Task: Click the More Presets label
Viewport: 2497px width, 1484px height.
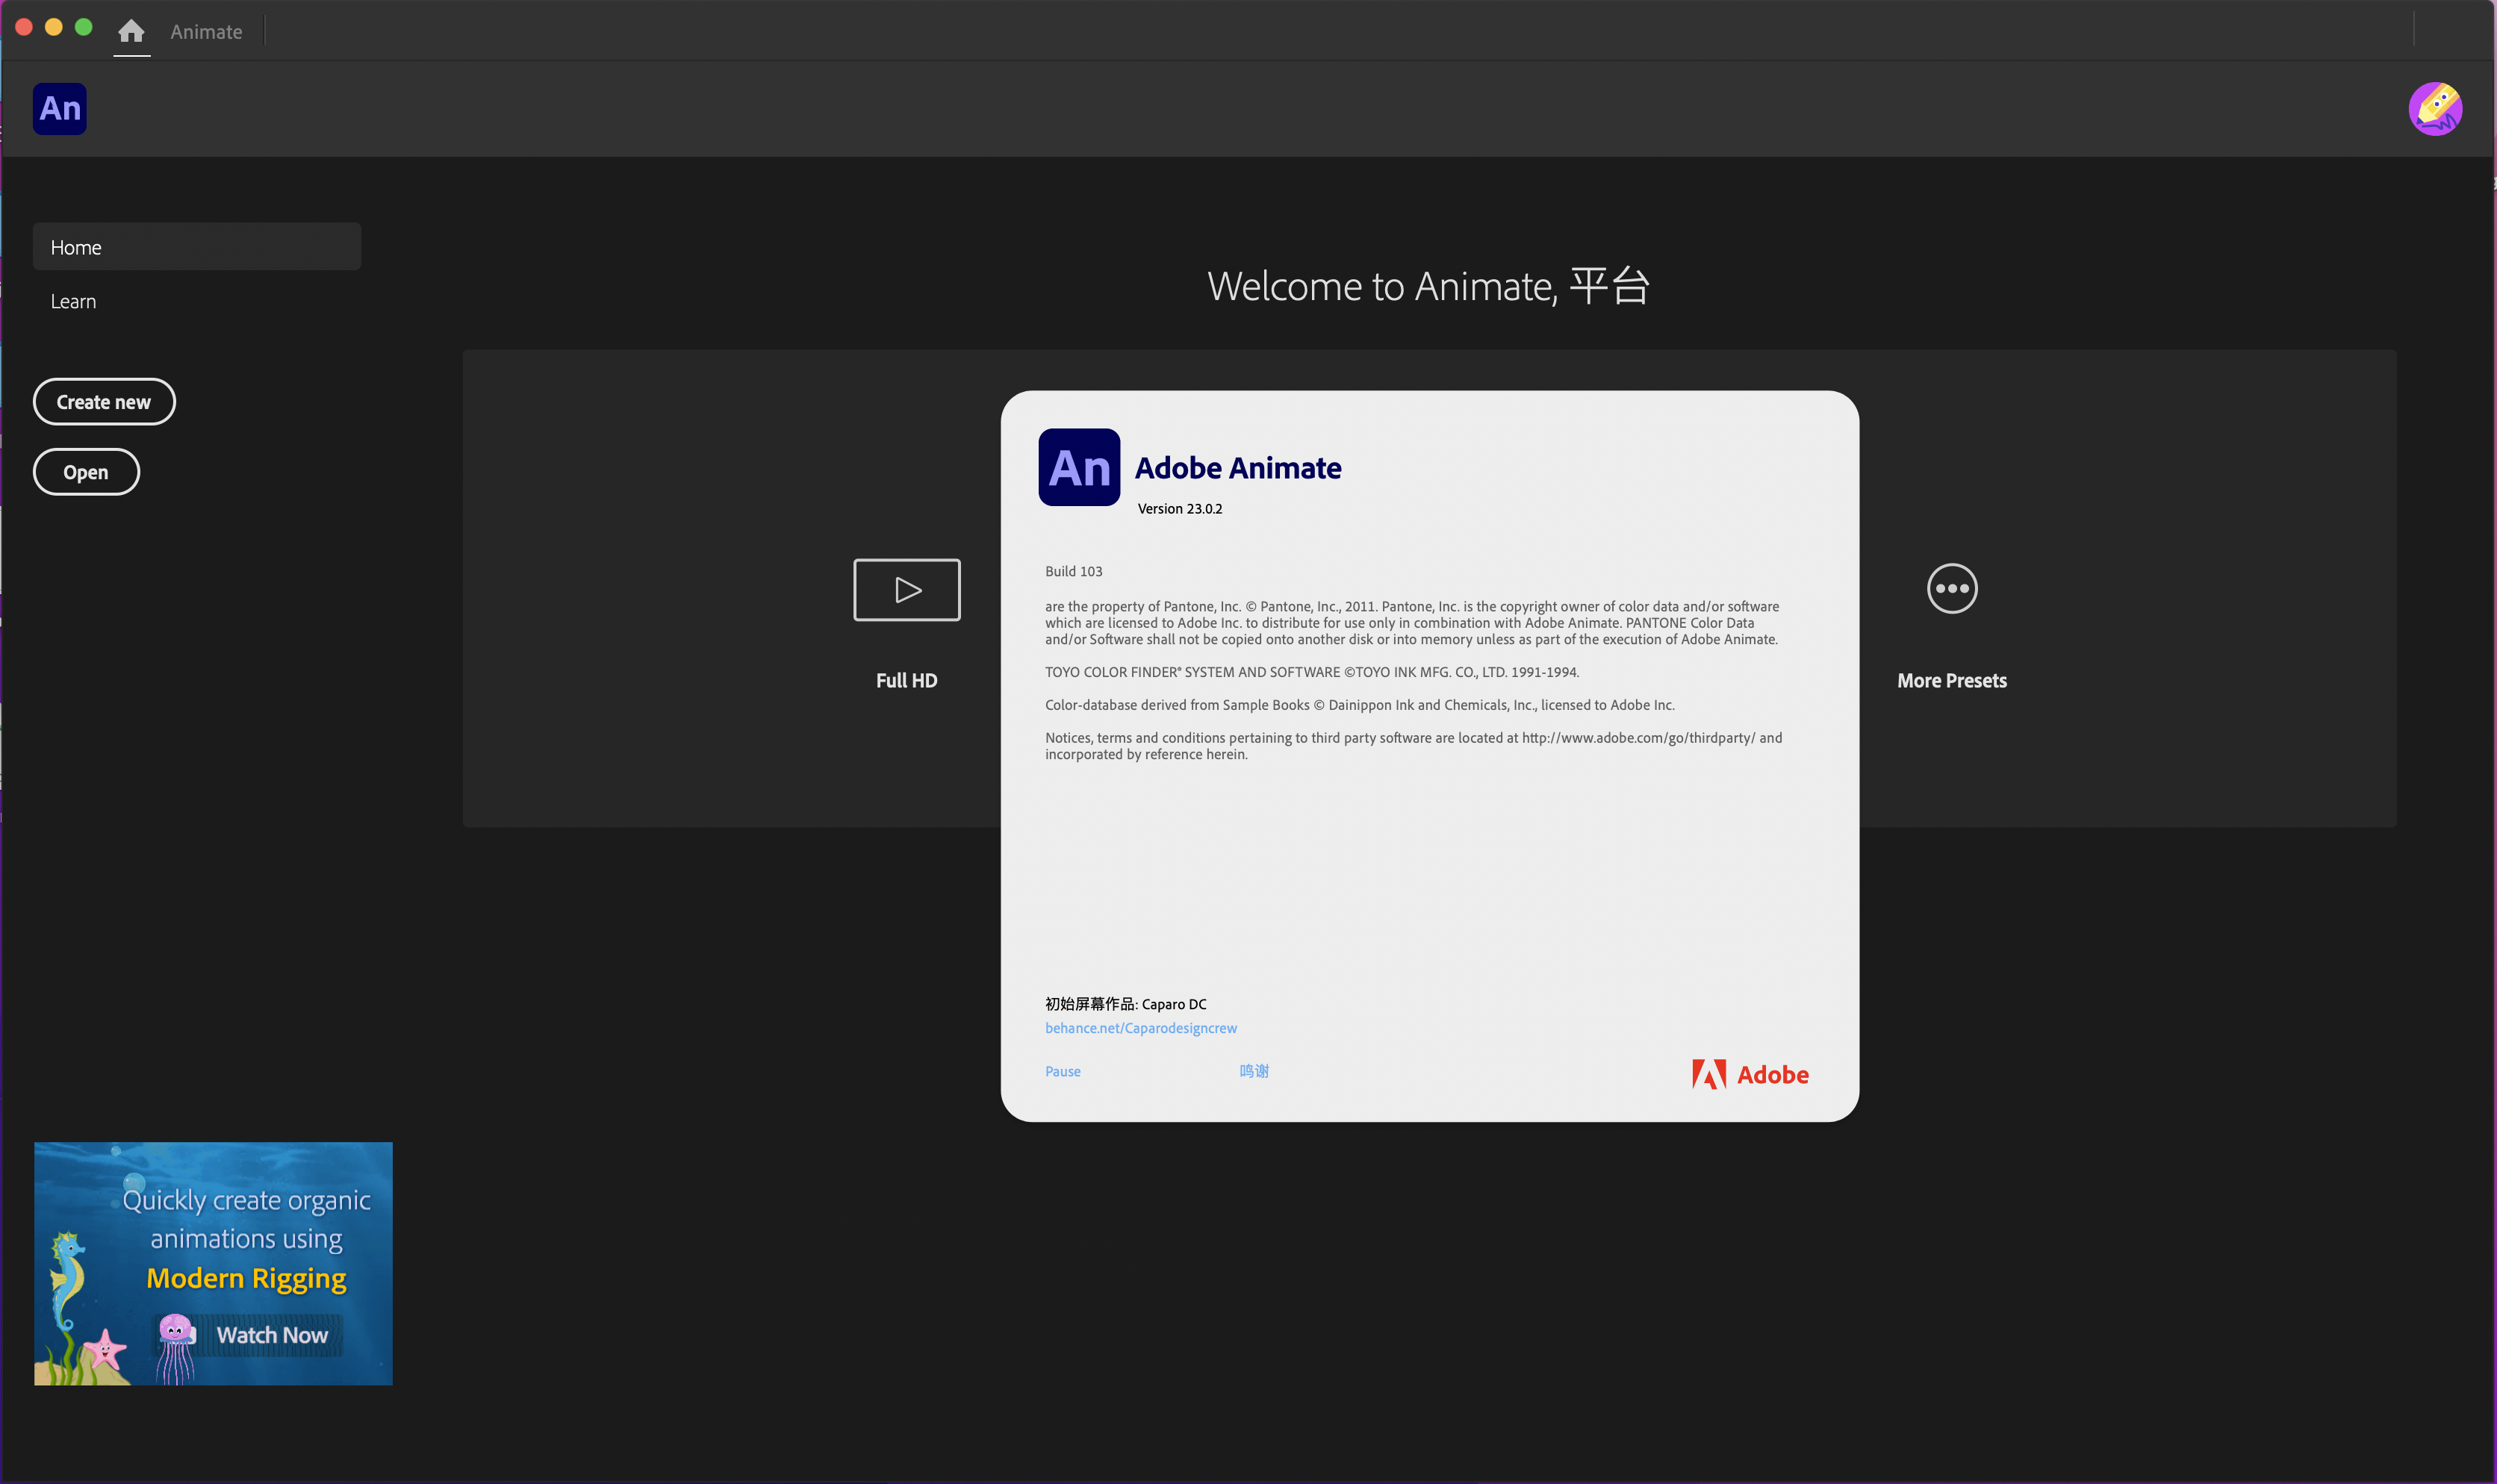Action: click(1951, 680)
